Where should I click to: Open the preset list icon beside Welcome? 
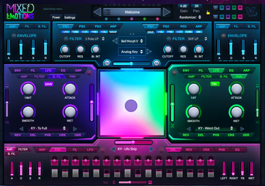click(107, 12)
